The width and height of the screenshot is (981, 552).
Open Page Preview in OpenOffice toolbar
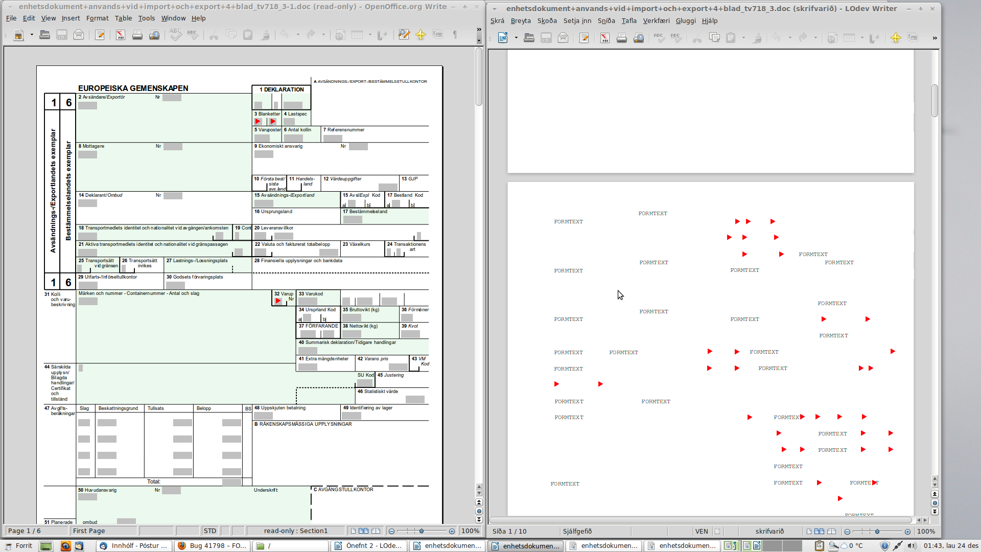coord(154,35)
